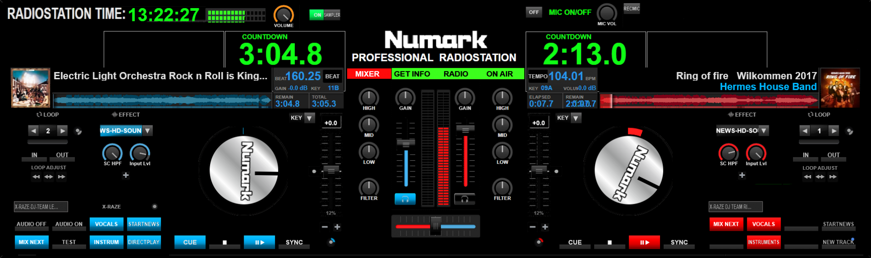Click the left channel GAIN knob
871x258 pixels.
pyautogui.click(x=405, y=97)
